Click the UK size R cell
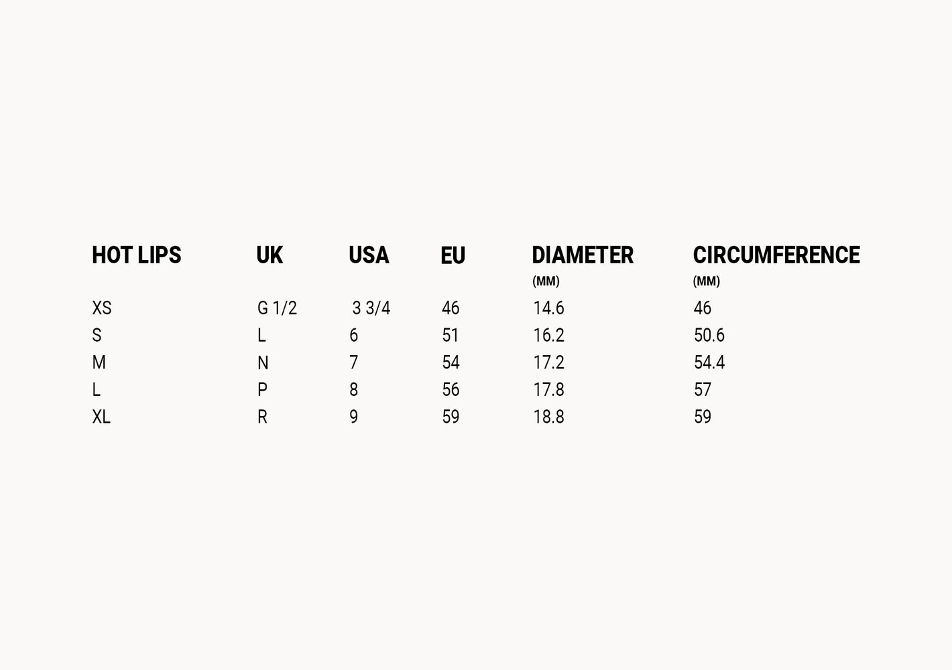This screenshot has height=670, width=952. click(262, 417)
